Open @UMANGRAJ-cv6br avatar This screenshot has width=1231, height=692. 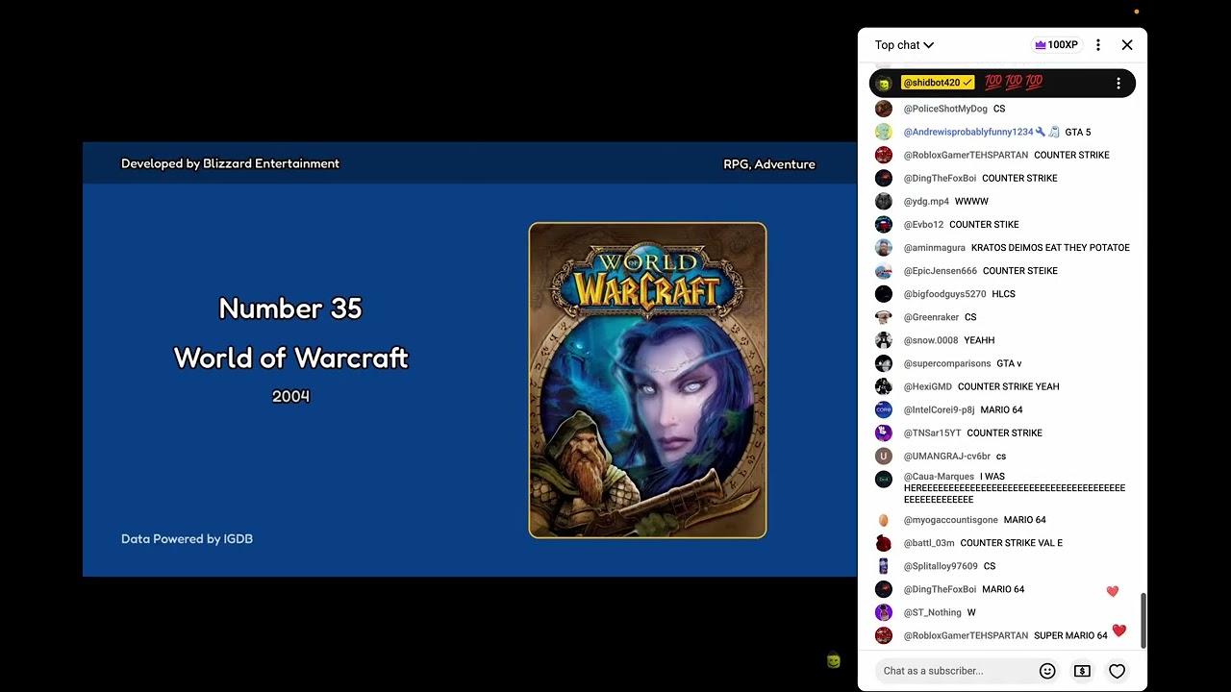click(884, 456)
